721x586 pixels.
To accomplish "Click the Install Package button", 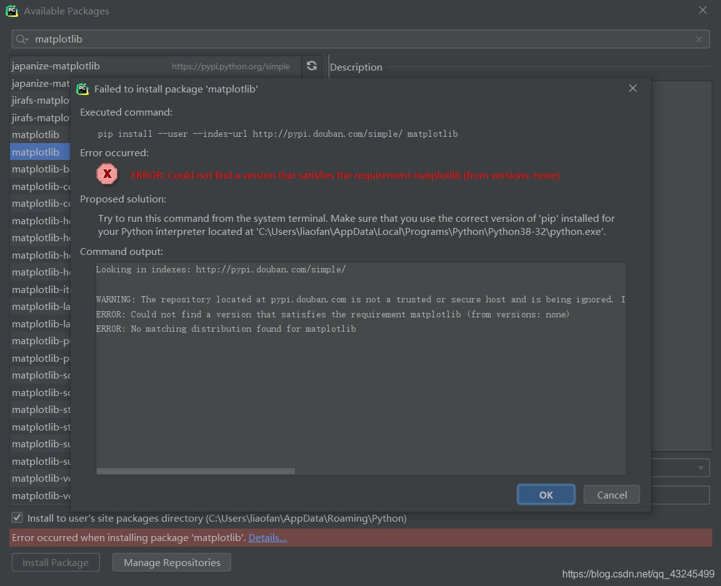I will point(56,562).
